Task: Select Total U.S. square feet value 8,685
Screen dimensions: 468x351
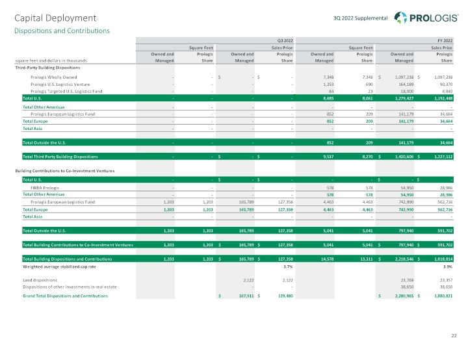Action: click(x=328, y=98)
